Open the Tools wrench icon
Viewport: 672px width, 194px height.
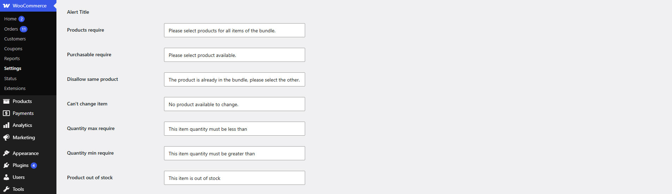tap(6, 189)
